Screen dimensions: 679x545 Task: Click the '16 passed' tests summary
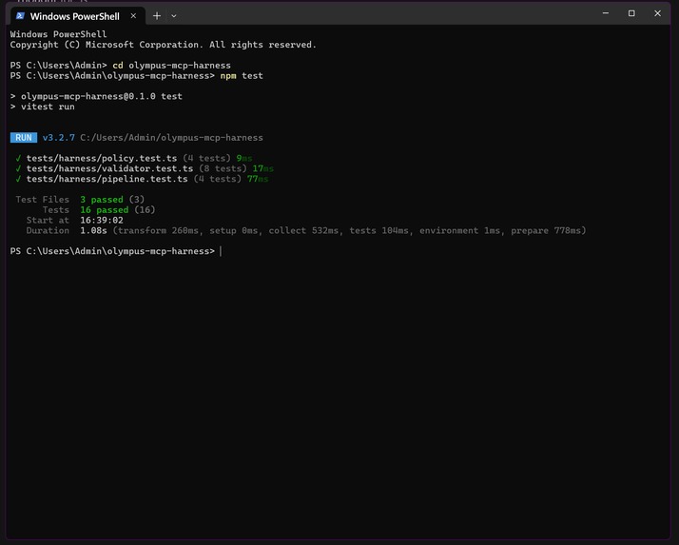coord(105,210)
